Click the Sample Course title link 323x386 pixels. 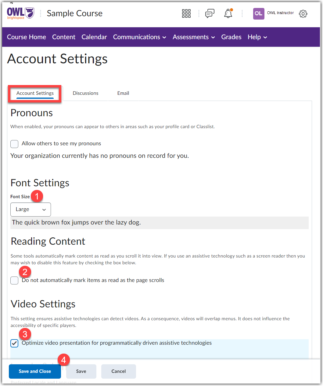[74, 13]
